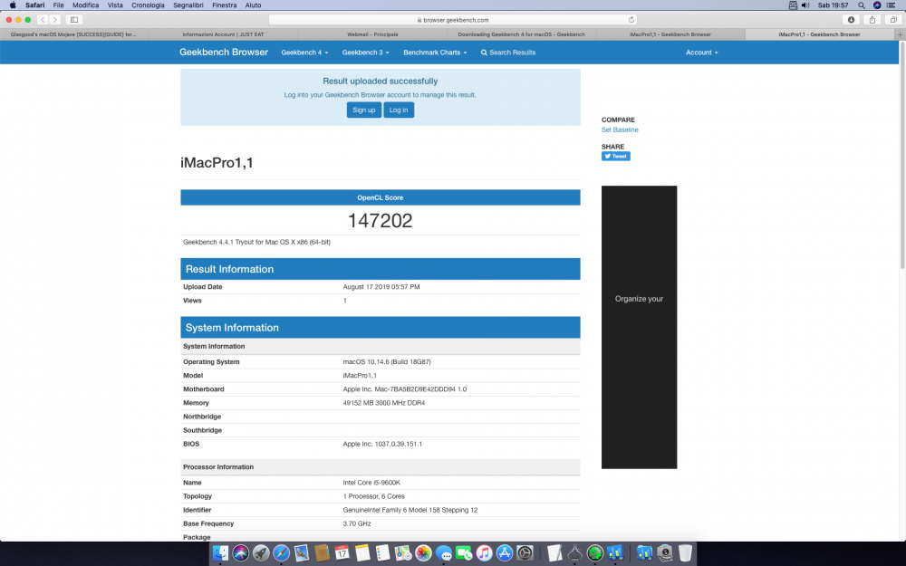
Task: Open Trash in the dock
Action: coord(685,552)
